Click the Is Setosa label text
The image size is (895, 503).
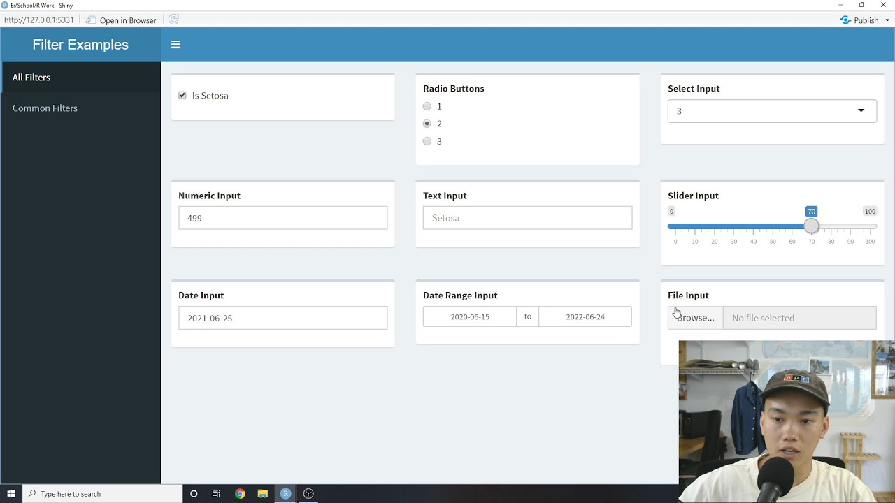click(210, 96)
